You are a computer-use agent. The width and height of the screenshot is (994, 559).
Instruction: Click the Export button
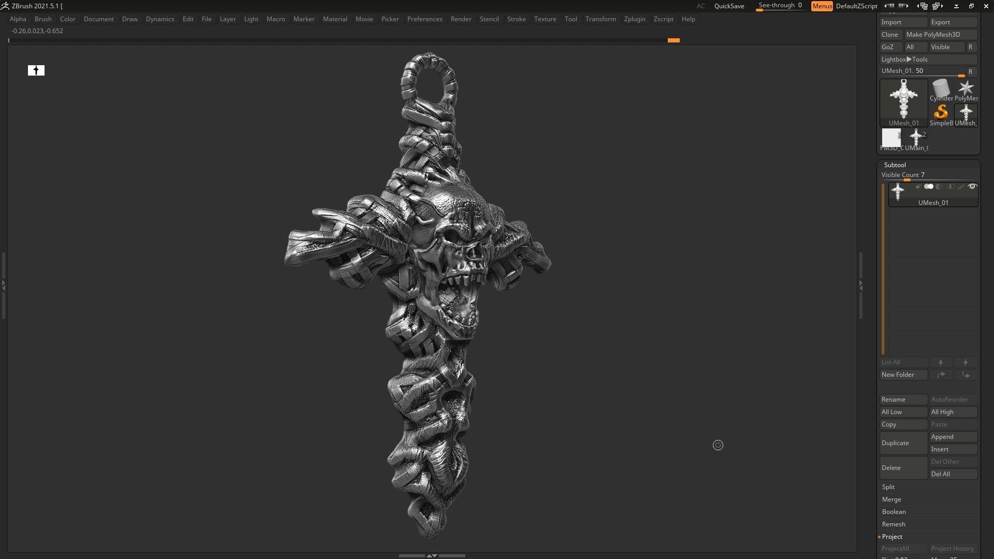pos(953,22)
